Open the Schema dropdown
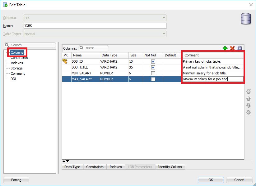The height and width of the screenshot is (186, 256). point(164,18)
